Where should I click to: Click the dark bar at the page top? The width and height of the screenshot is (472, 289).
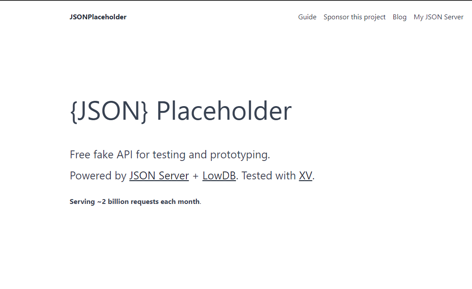point(236,0)
